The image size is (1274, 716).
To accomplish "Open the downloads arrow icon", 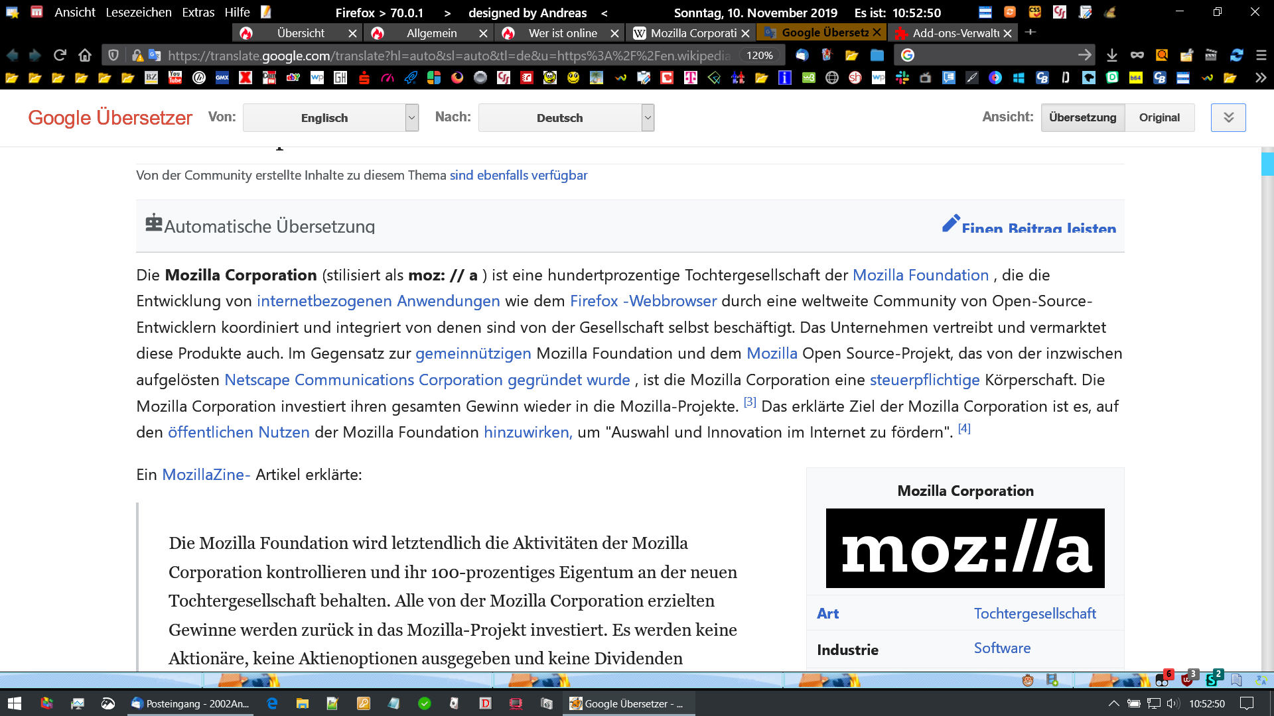I will point(1112,56).
